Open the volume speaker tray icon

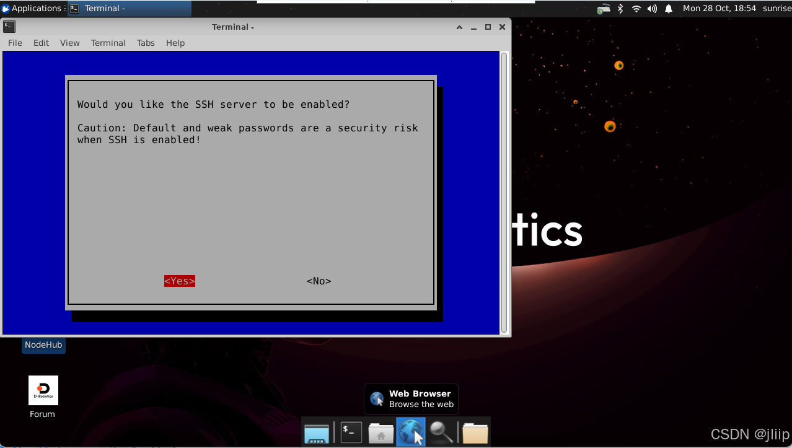click(x=653, y=9)
